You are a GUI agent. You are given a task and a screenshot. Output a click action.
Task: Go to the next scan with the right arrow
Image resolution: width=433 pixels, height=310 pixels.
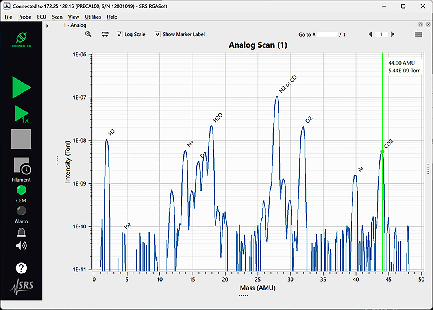point(393,34)
